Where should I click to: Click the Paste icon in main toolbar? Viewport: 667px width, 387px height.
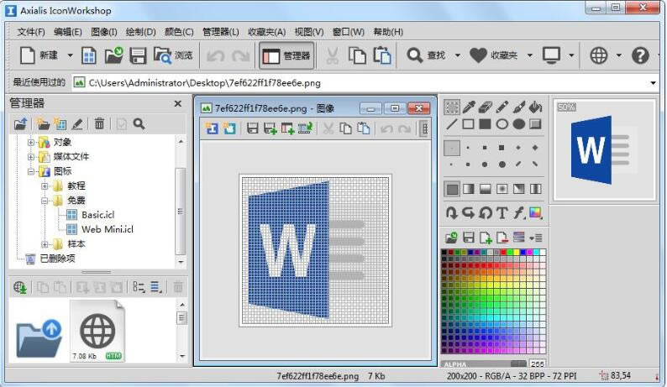382,55
